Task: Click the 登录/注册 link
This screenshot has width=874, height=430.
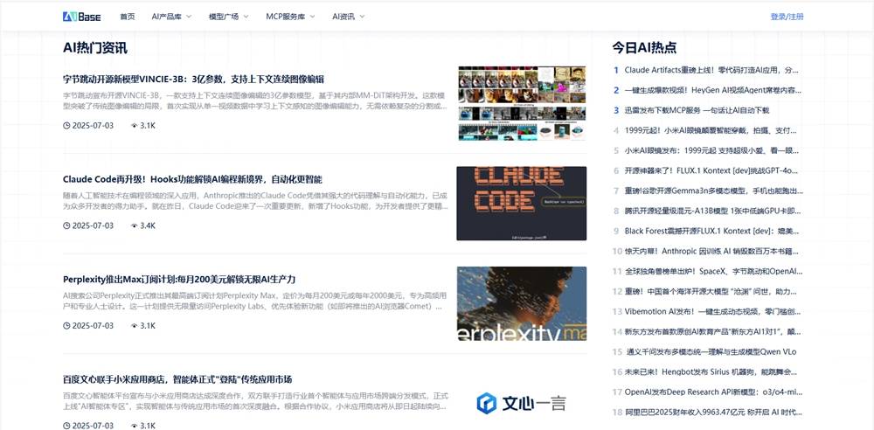Action: (x=787, y=17)
